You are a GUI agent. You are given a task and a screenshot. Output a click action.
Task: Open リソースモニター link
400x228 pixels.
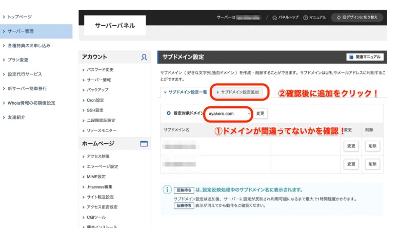click(x=101, y=130)
